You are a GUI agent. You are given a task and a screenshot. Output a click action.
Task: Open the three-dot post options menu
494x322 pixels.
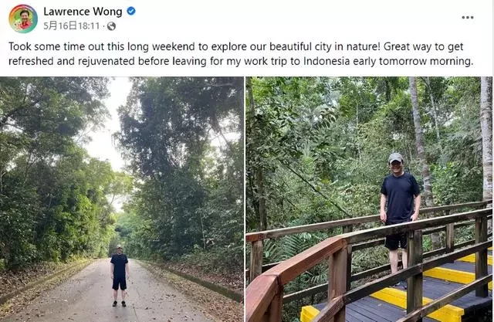(x=468, y=17)
